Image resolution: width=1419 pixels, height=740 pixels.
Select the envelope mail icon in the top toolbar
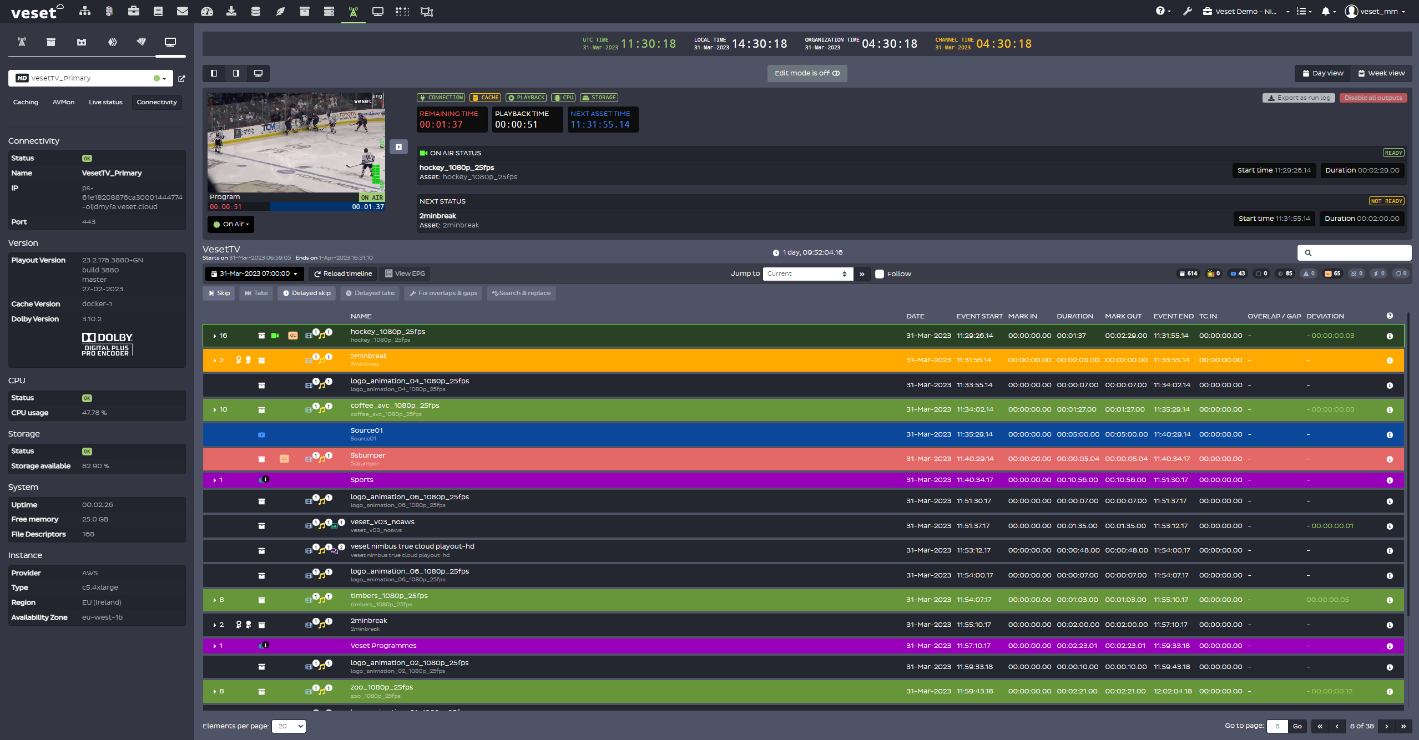[x=183, y=11]
